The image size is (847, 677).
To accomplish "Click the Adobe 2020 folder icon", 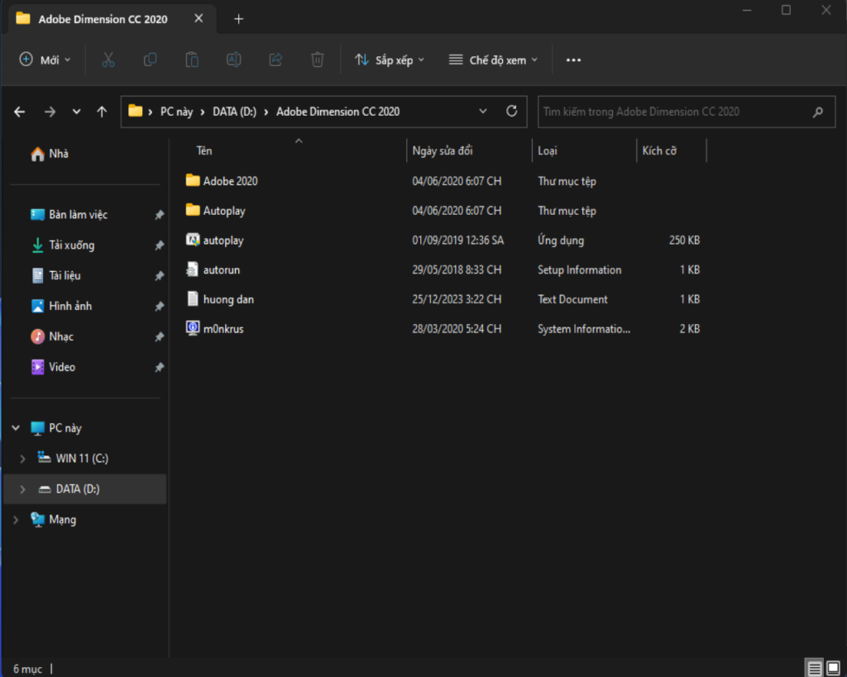I will (x=193, y=180).
